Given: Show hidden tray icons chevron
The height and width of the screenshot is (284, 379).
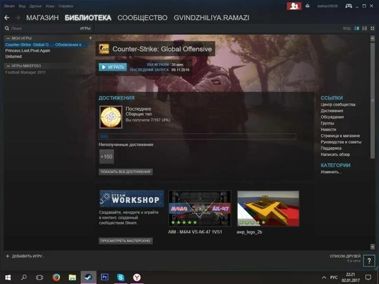Looking at the screenshot, I should (324, 278).
